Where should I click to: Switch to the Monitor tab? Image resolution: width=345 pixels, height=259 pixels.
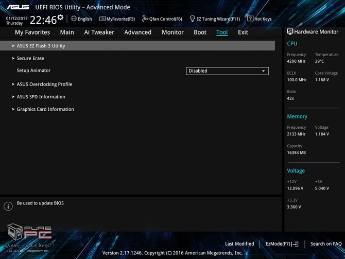pyautogui.click(x=173, y=32)
